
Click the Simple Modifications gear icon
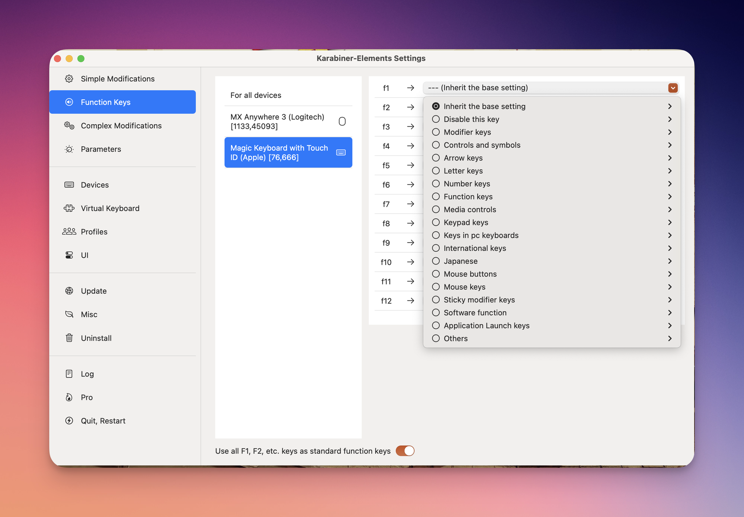click(69, 79)
